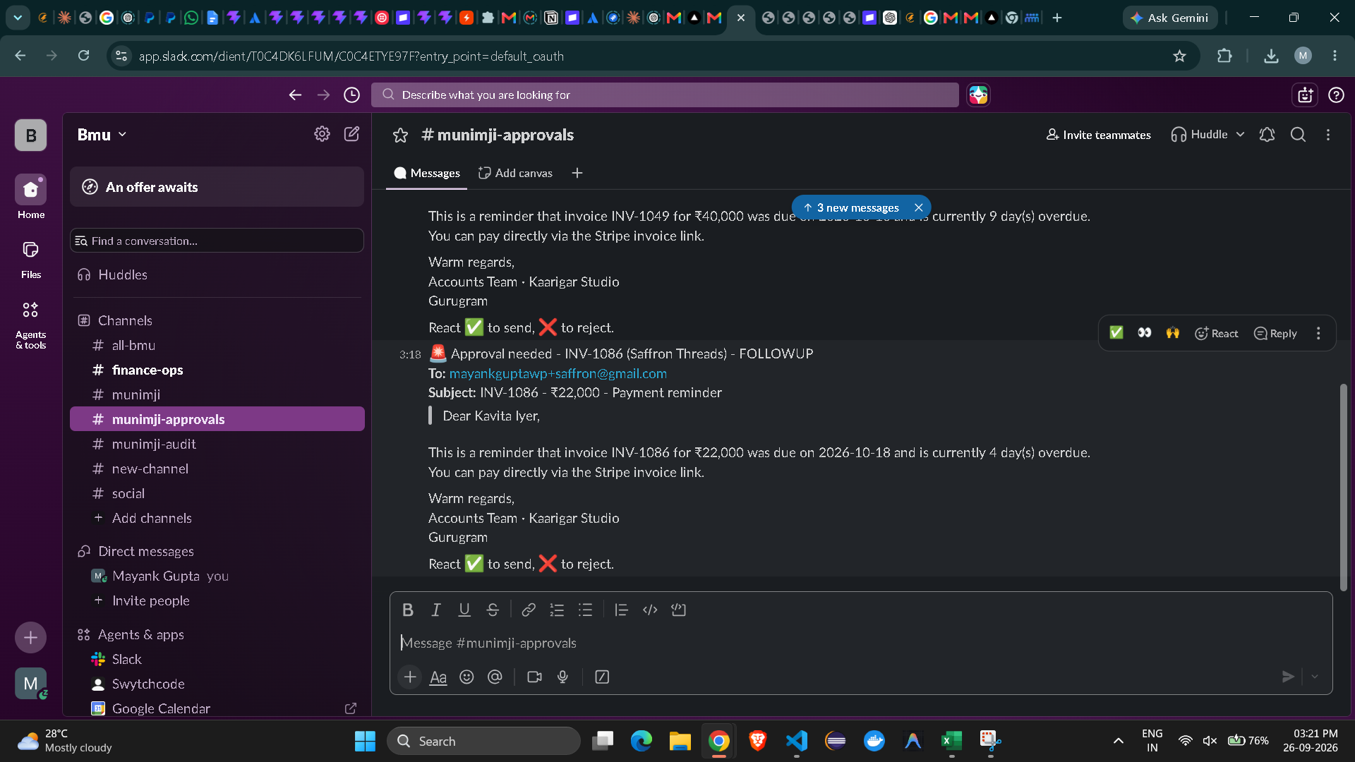
Task: Toggle blockquote formatting in composer
Action: 621,610
